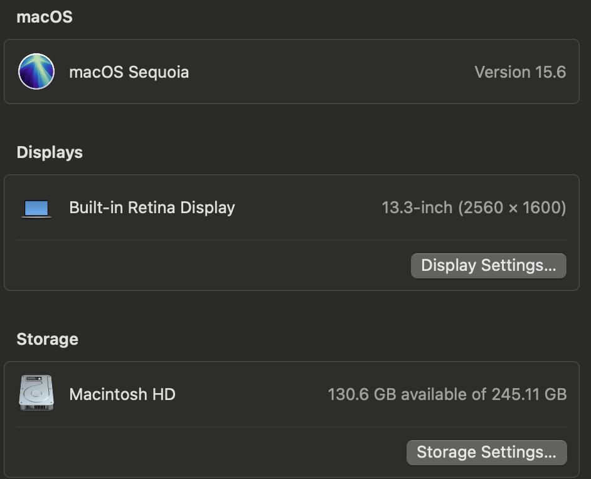Open Storage Settings
The width and height of the screenshot is (591, 479).
coord(486,452)
